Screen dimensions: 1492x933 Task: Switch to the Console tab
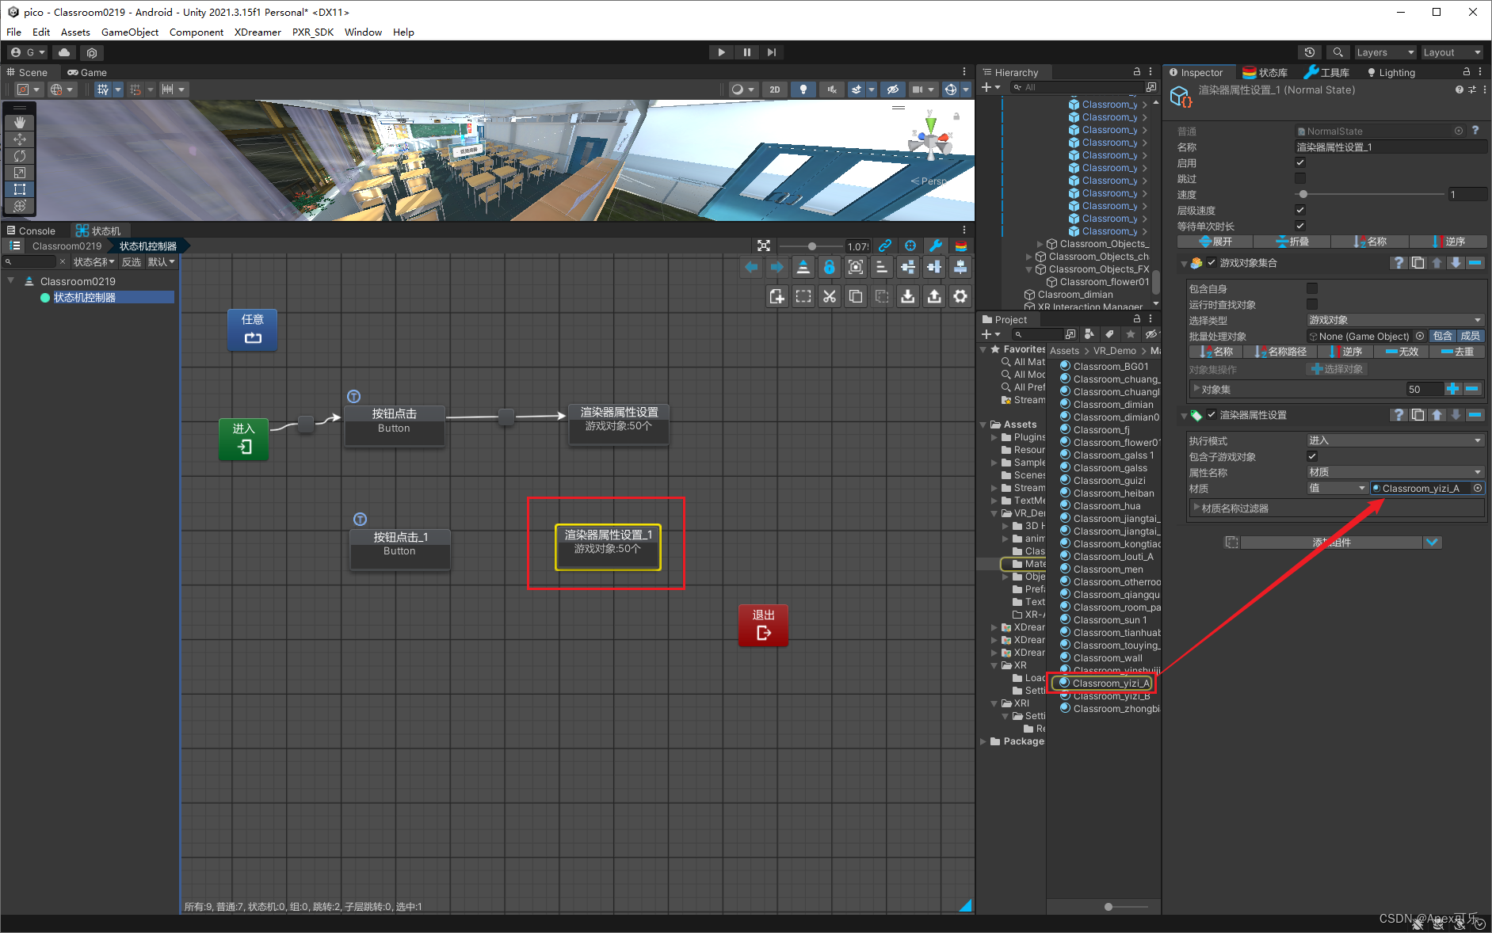coord(32,230)
